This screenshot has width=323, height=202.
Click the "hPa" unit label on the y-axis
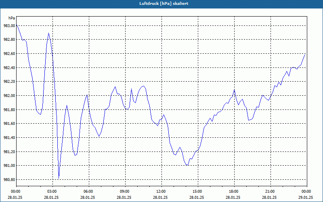pos(12,18)
